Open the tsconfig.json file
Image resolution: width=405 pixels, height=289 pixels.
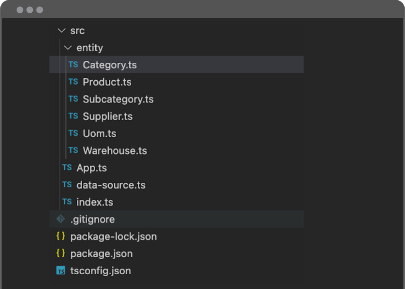coord(101,271)
